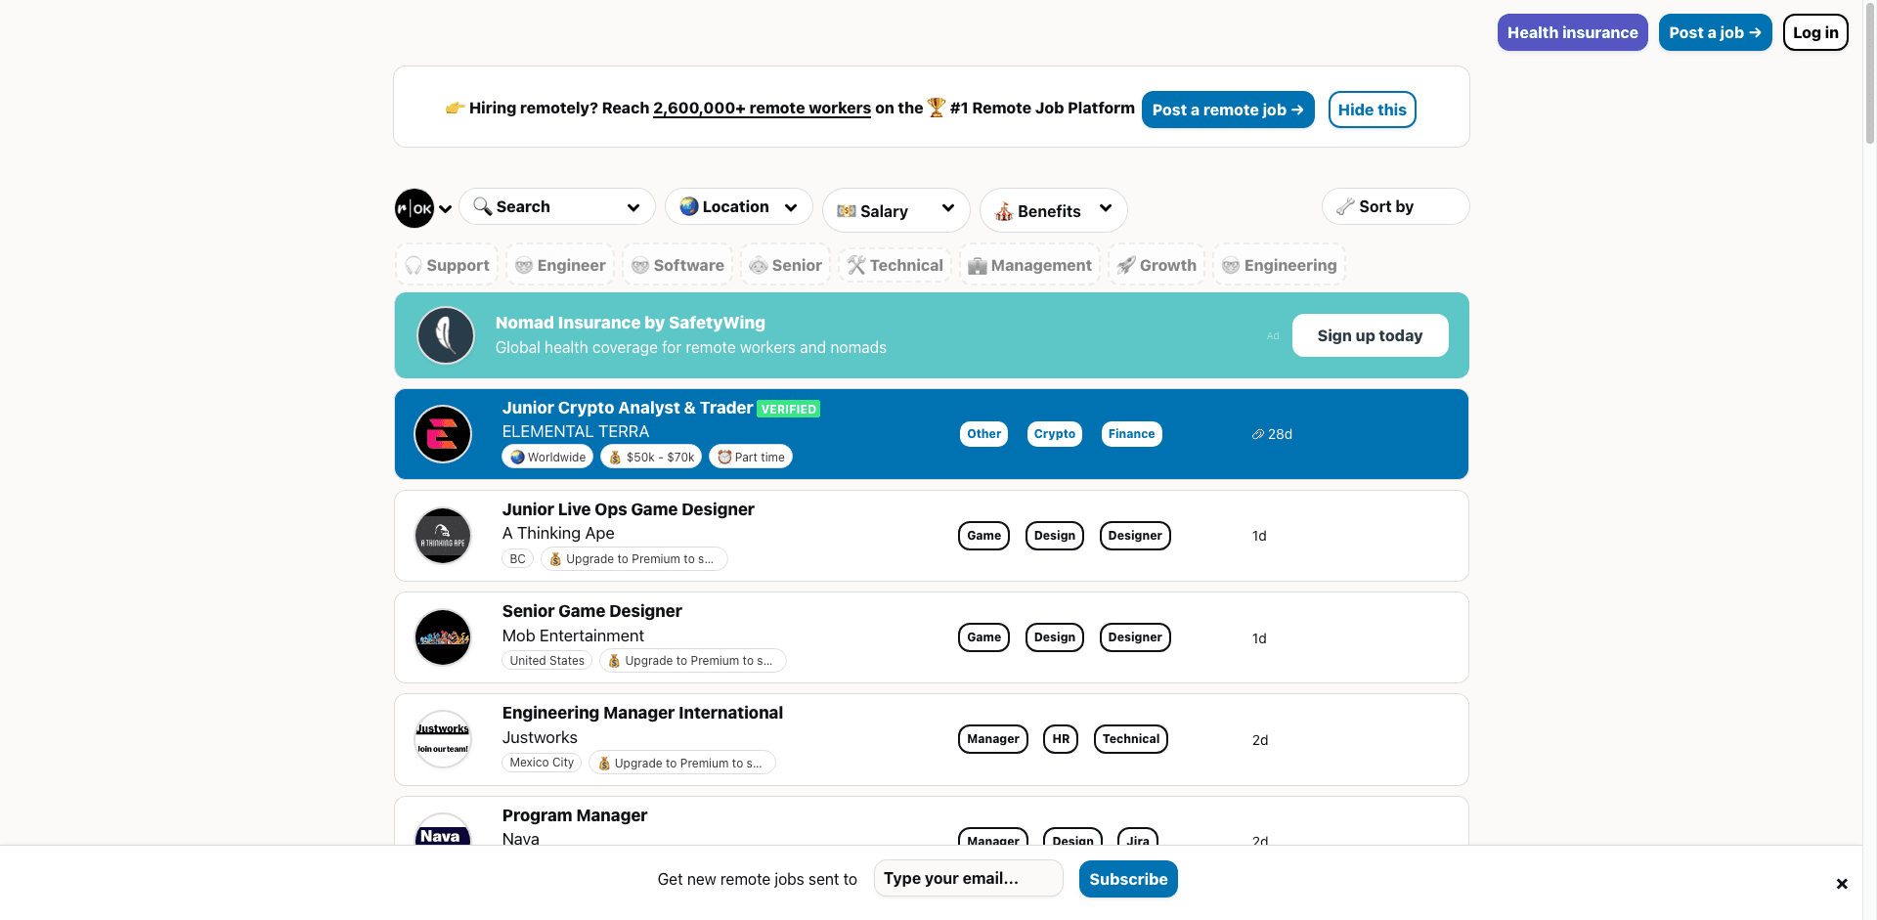Select the Game tag on Senior Game Designer

tap(983, 636)
